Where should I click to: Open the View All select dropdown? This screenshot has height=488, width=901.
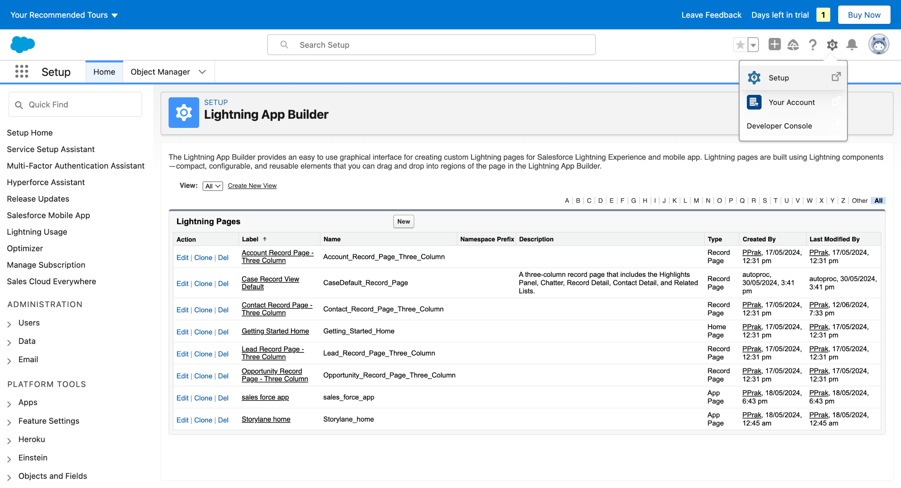point(213,186)
